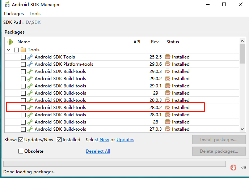Click the green wrench icon for Build-tools 29.0.3
This screenshot has height=178, width=249.
[x=30, y=71]
